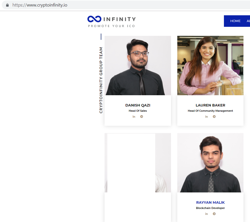Click Lauren Baker's profile photo
The height and width of the screenshot is (222, 250).
pyautogui.click(x=210, y=65)
